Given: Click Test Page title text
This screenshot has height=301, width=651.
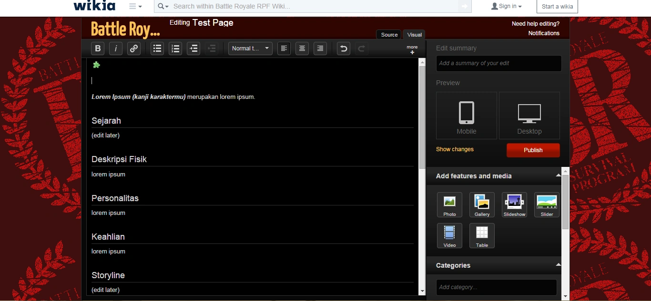Looking at the screenshot, I should tap(213, 22).
